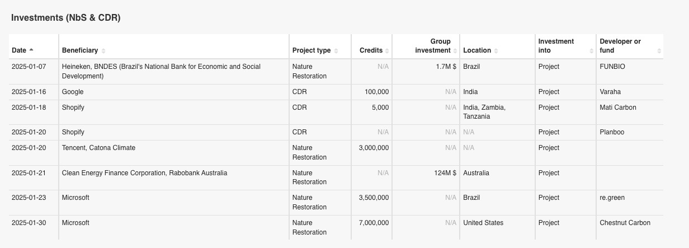Click the Project type sort icon
Viewport: 689px width, 248px height.
click(x=336, y=50)
